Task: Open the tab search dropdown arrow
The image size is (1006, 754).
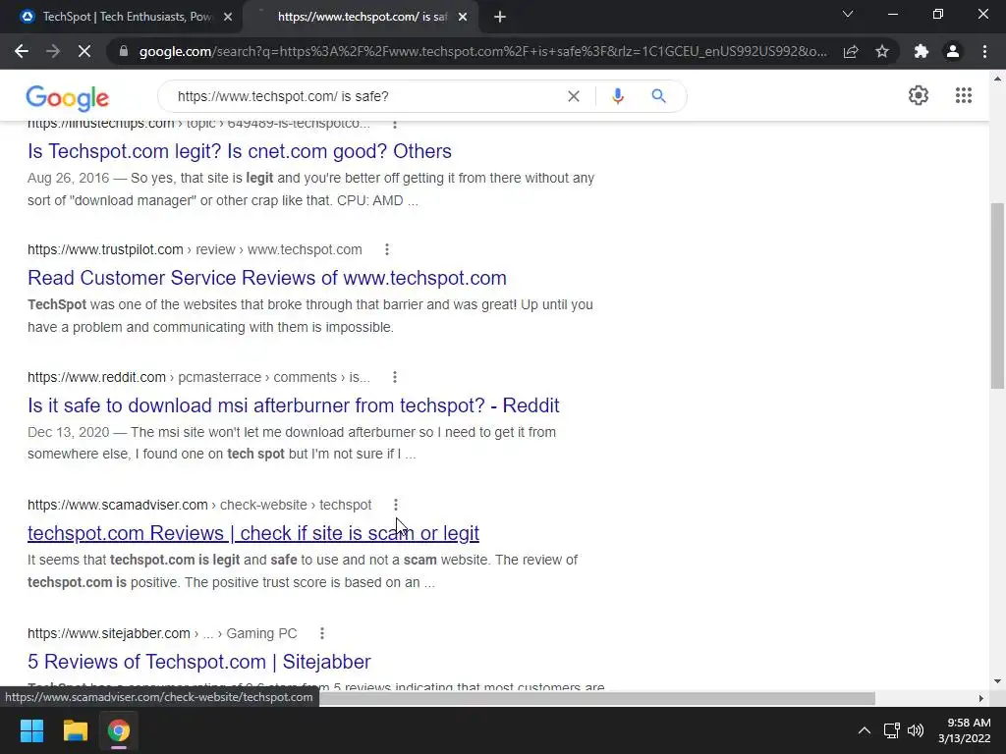Action: [x=848, y=14]
